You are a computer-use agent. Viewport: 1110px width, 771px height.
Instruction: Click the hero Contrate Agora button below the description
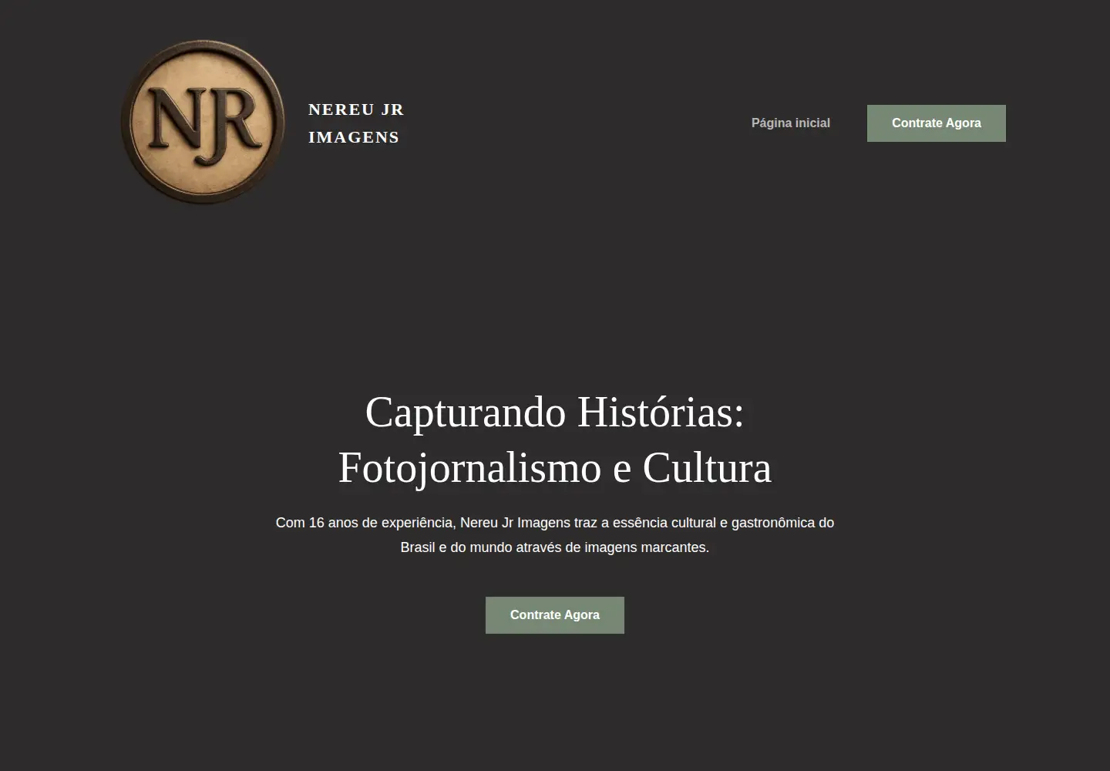(555, 615)
